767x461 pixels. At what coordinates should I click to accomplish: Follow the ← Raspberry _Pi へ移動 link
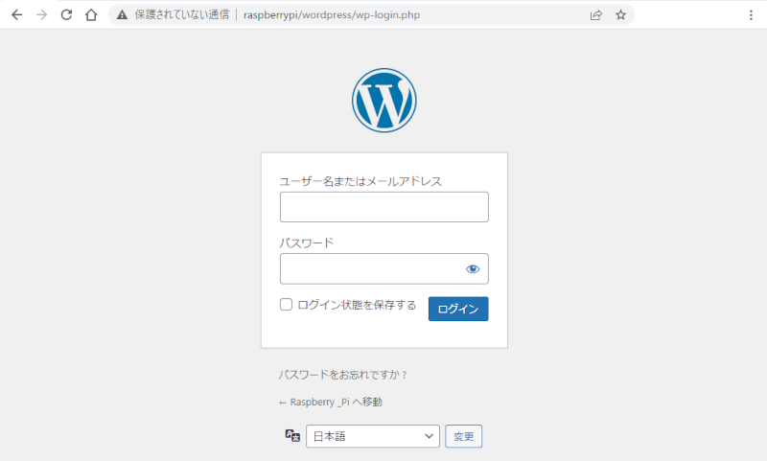(x=336, y=403)
